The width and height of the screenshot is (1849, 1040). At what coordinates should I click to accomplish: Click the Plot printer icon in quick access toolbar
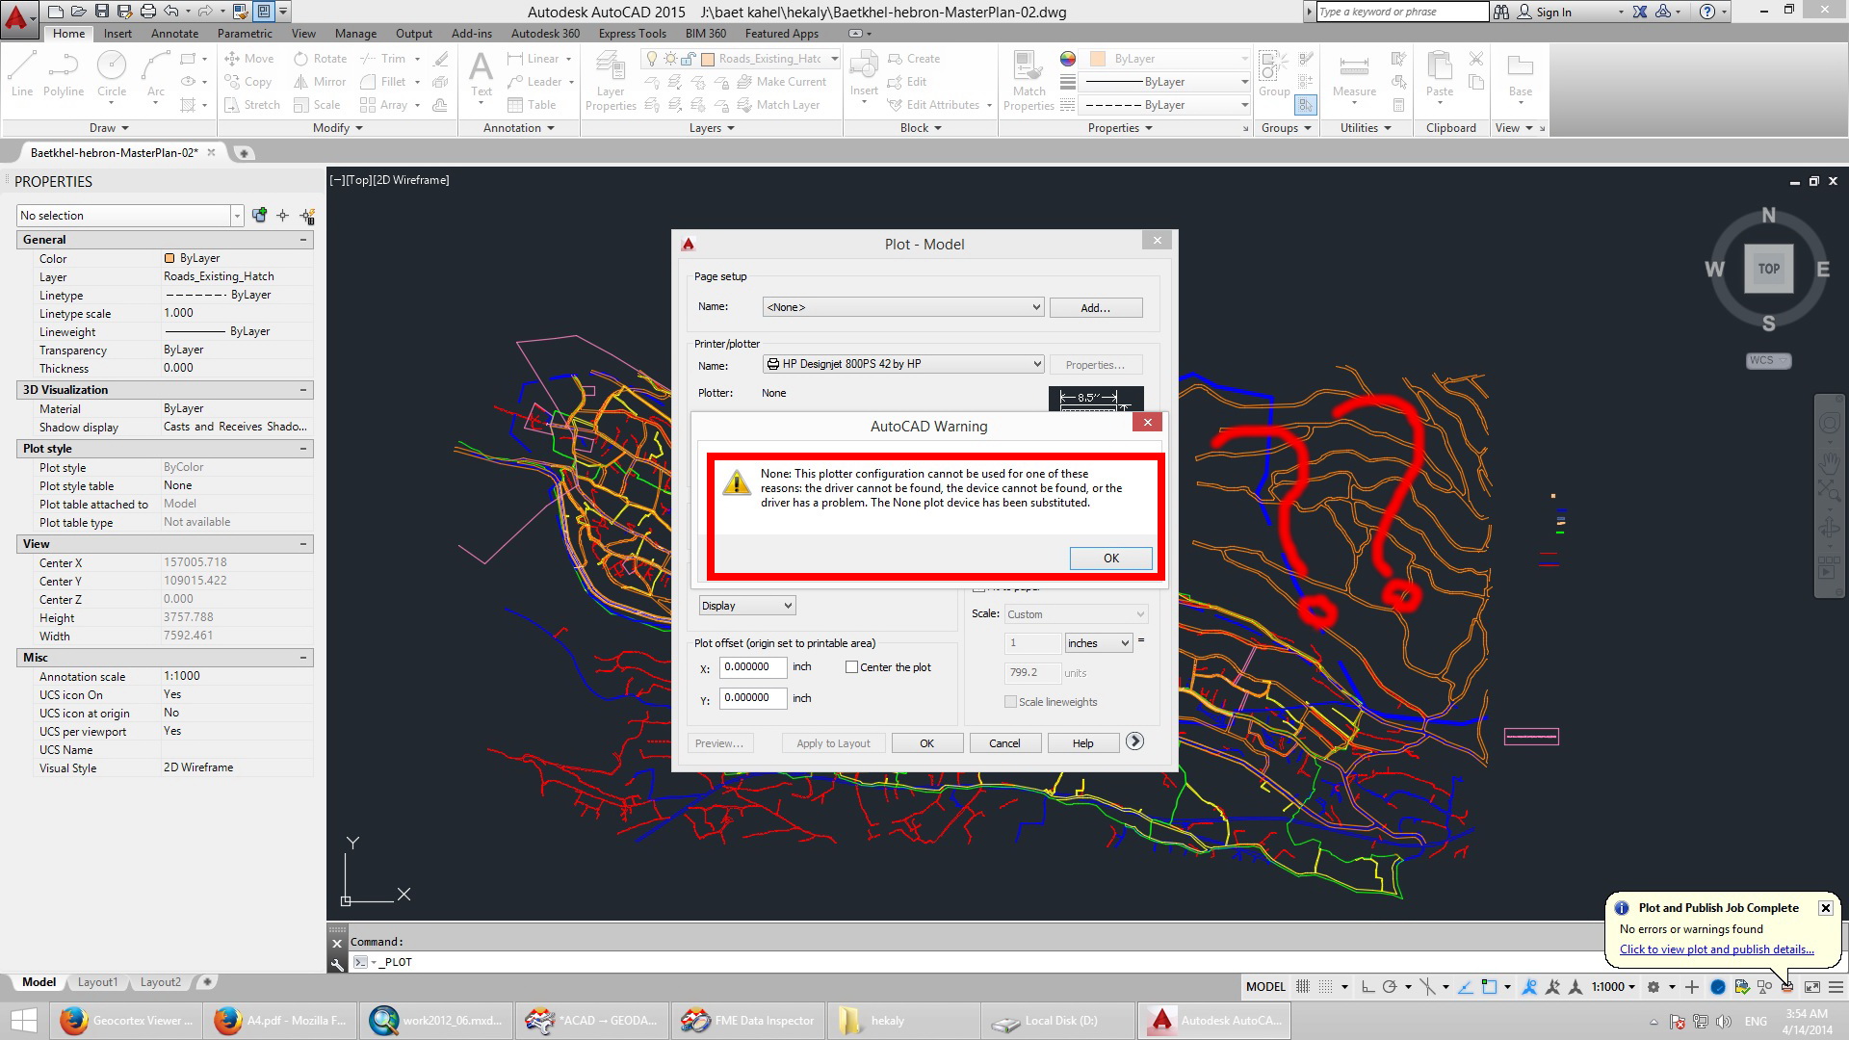tap(147, 12)
